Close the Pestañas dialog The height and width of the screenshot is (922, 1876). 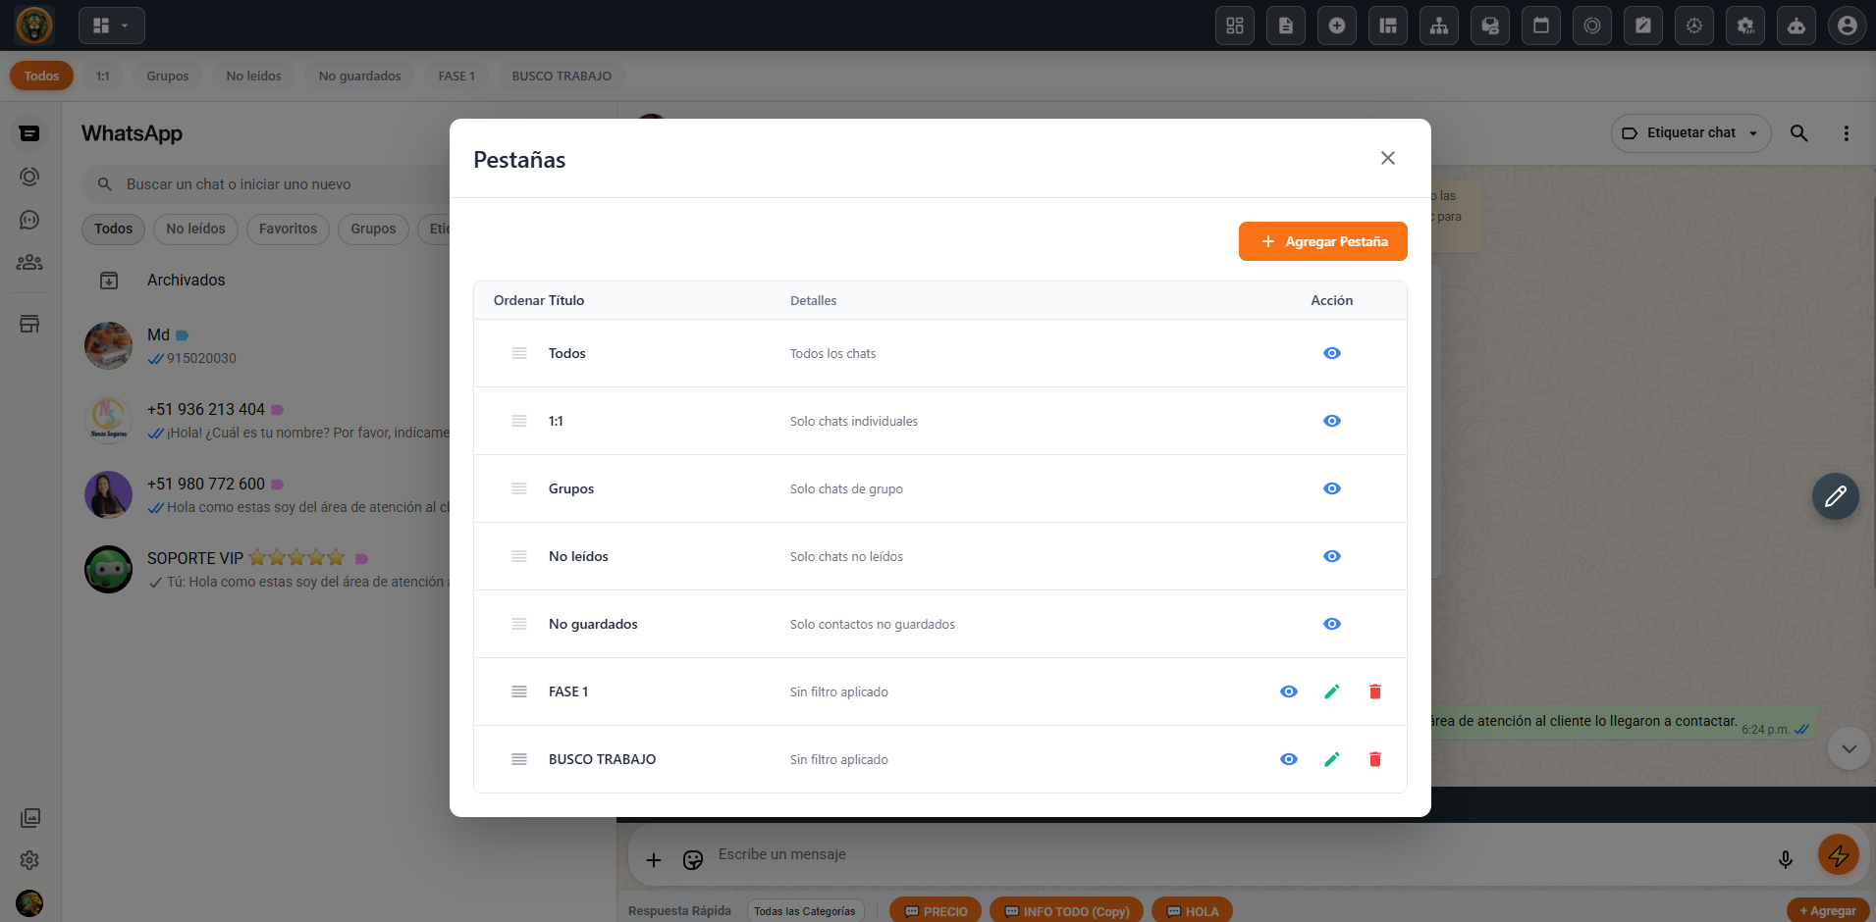[1387, 158]
